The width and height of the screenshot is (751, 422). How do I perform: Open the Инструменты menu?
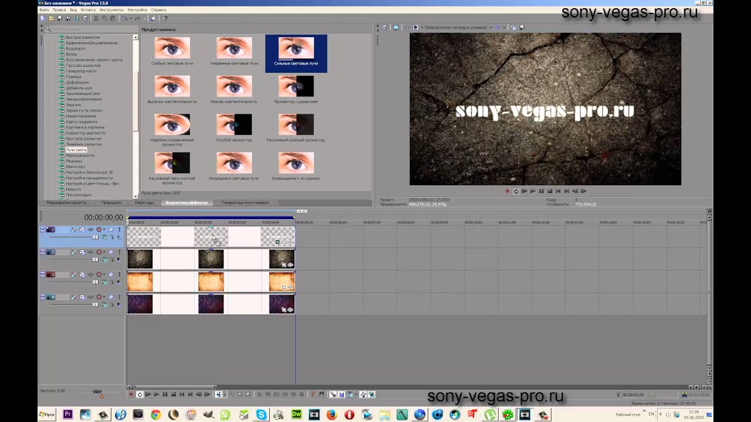111,10
